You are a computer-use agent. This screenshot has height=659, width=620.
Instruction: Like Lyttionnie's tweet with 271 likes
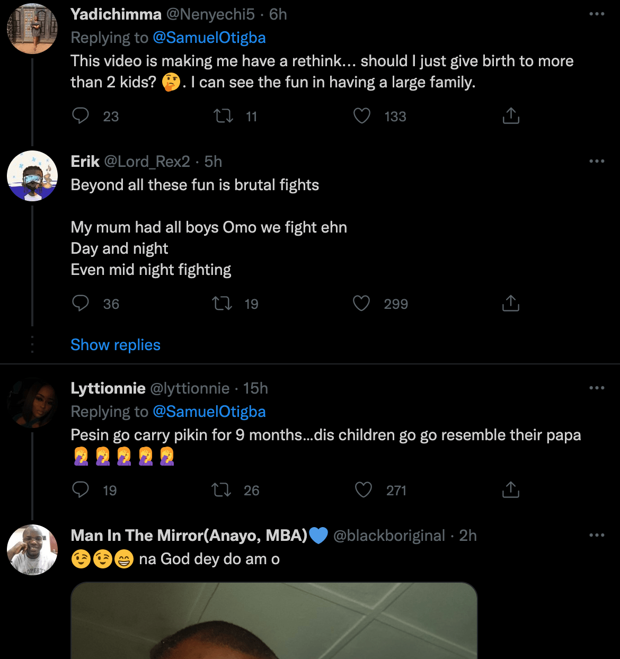(363, 489)
